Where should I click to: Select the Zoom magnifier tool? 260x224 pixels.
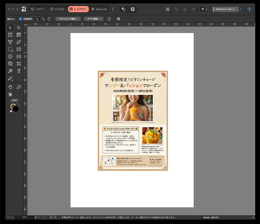tap(19, 87)
